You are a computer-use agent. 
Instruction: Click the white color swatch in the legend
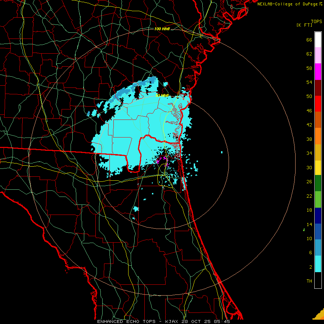coord(318,40)
